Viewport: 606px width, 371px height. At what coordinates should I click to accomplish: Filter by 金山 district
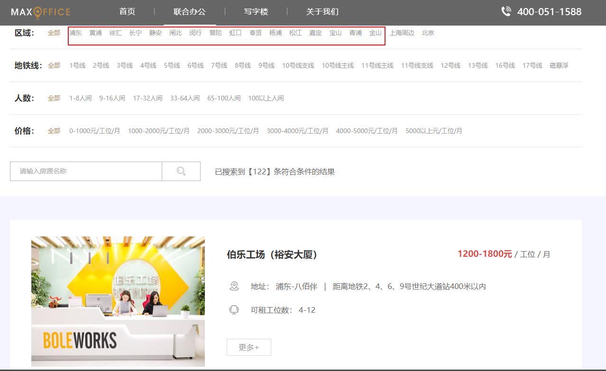pyautogui.click(x=376, y=33)
